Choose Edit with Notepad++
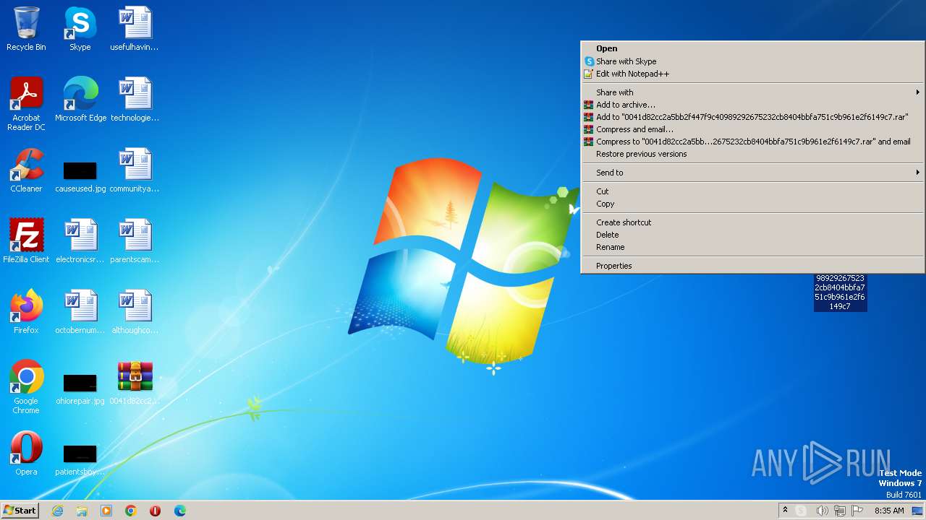 pyautogui.click(x=752, y=74)
